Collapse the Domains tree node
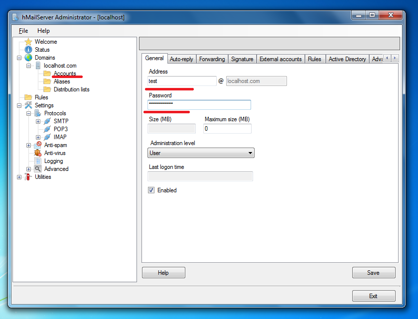 click(19, 58)
